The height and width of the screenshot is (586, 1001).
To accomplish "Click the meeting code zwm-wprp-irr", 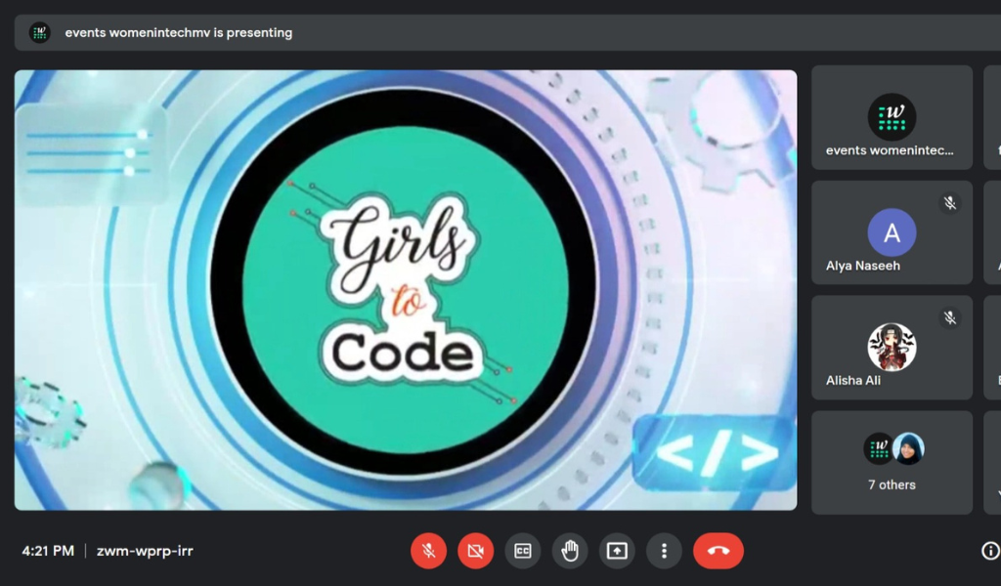I will [x=145, y=551].
